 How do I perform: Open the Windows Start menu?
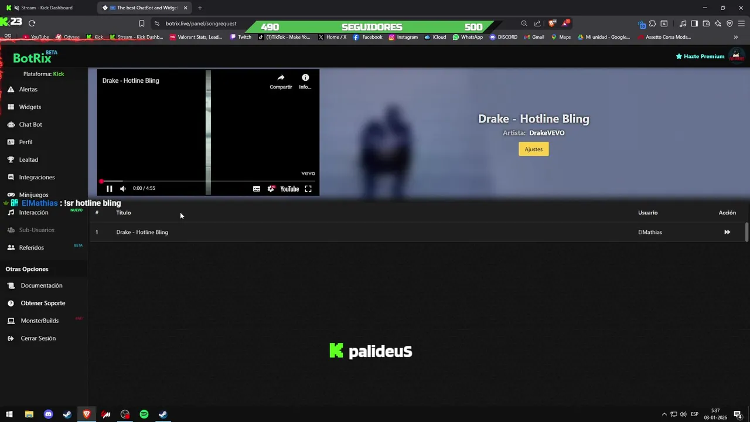(x=9, y=414)
